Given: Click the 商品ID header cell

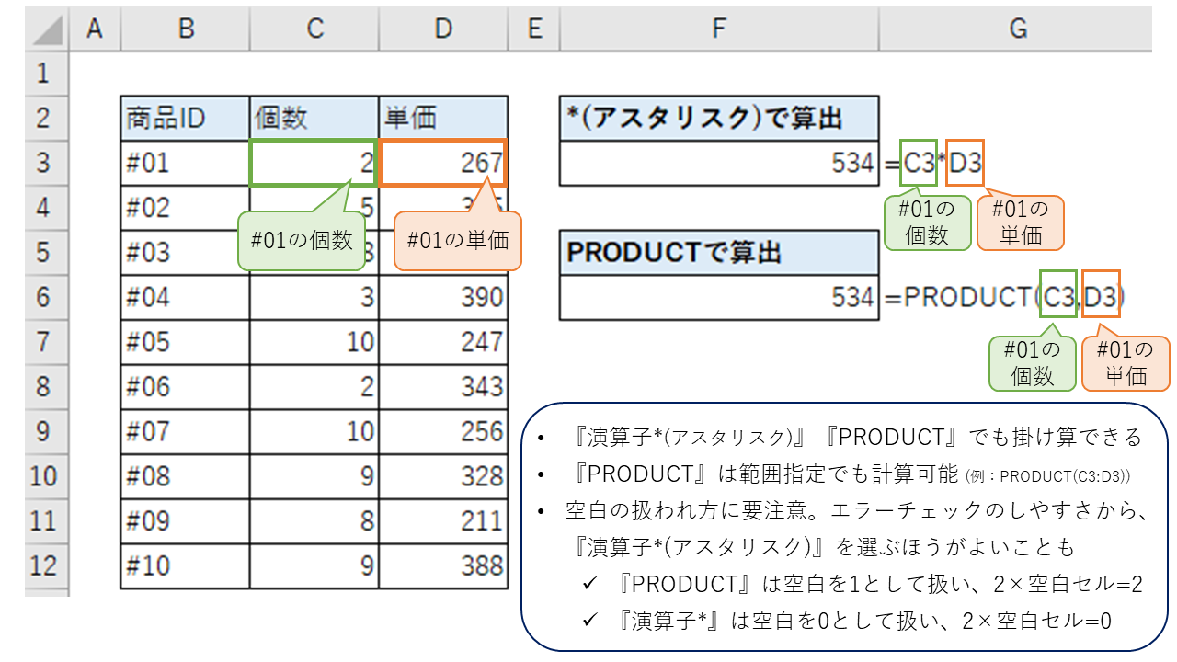Looking at the screenshot, I should coord(186,119).
